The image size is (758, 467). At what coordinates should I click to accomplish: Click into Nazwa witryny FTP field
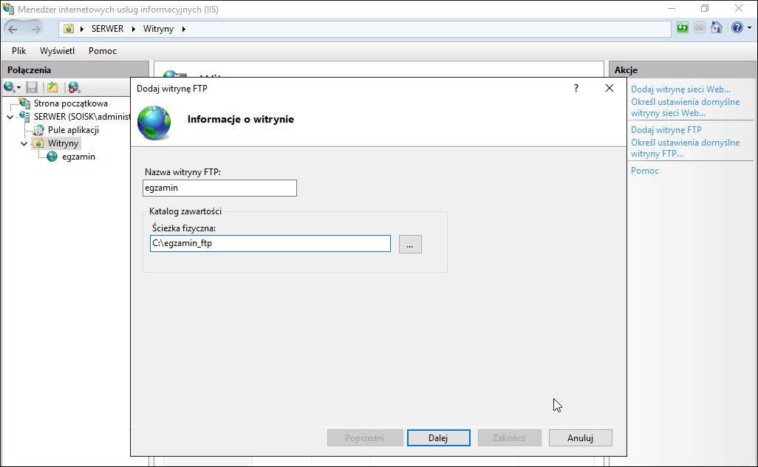click(x=219, y=188)
